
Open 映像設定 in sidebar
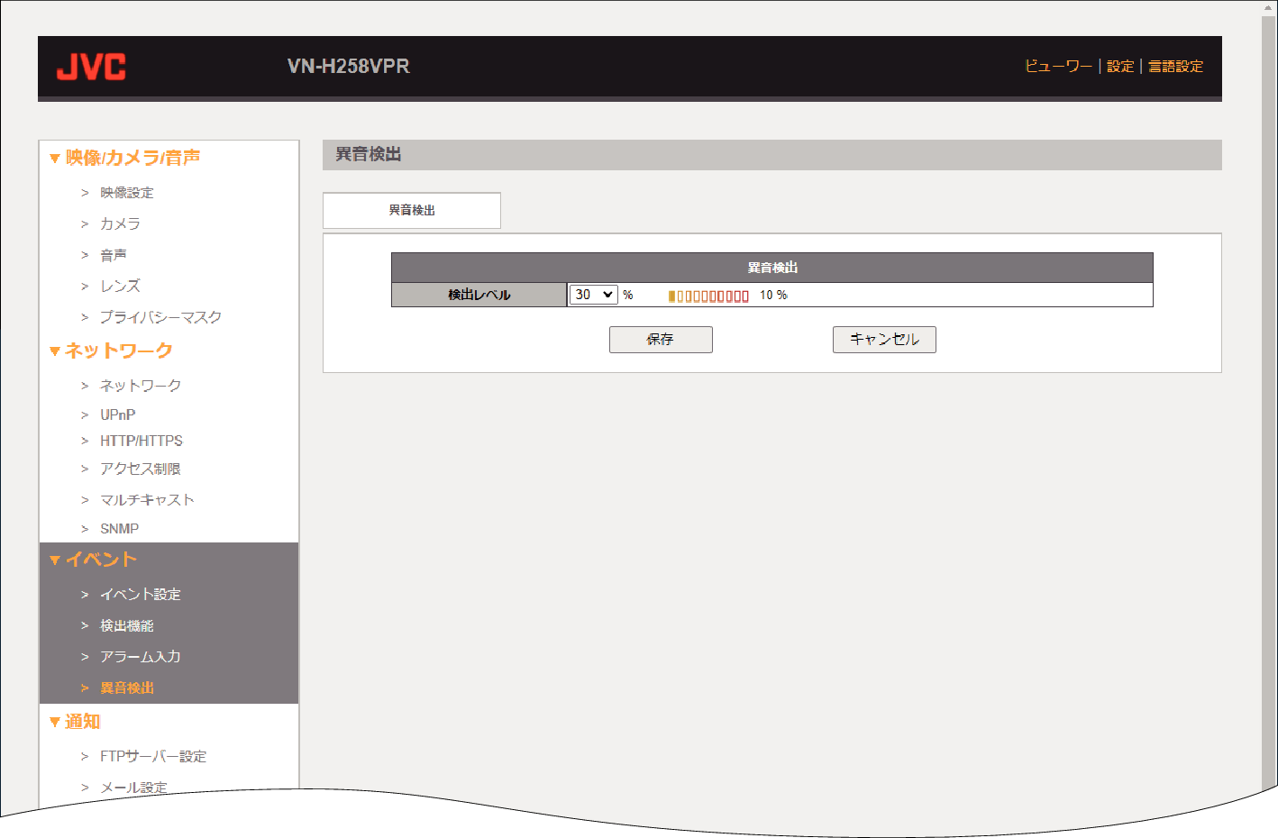click(126, 193)
